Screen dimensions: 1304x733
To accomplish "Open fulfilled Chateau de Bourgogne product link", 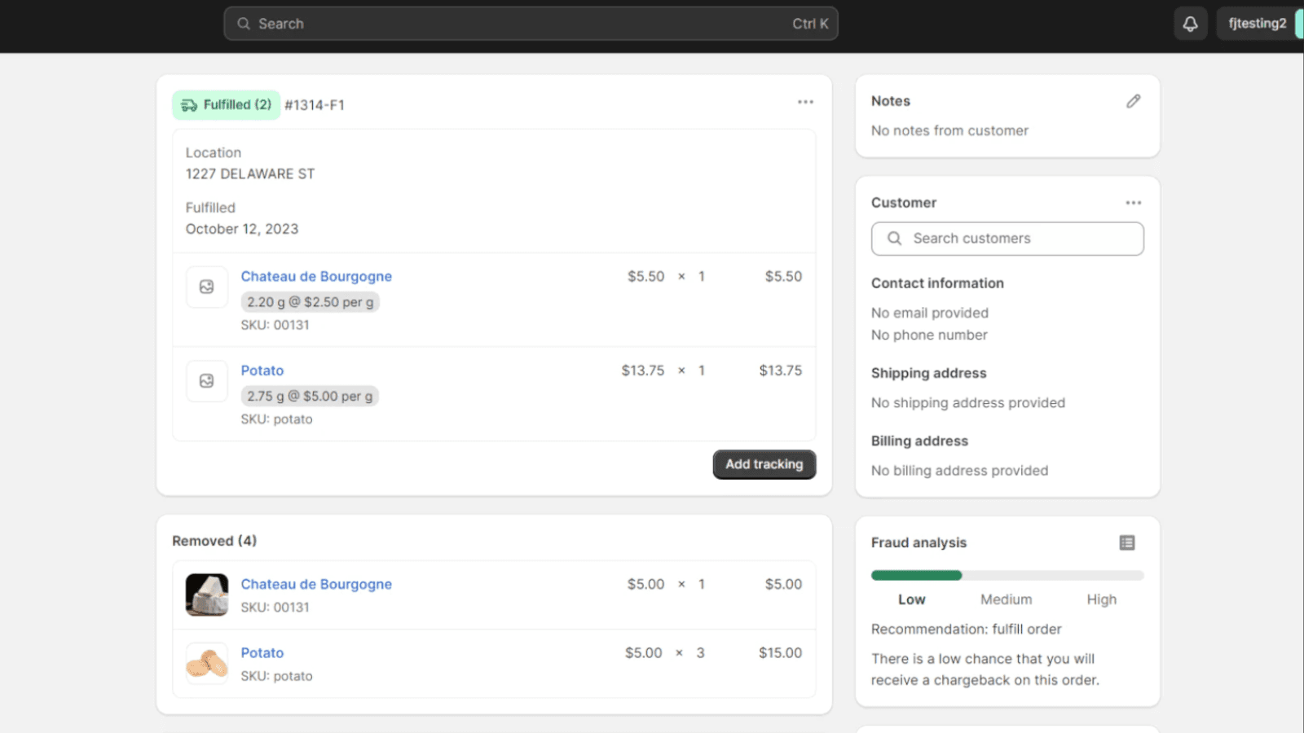I will [x=316, y=277].
